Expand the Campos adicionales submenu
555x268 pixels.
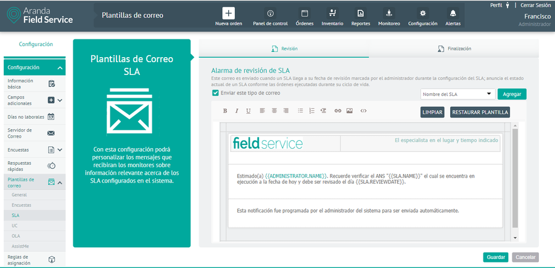[x=60, y=100]
